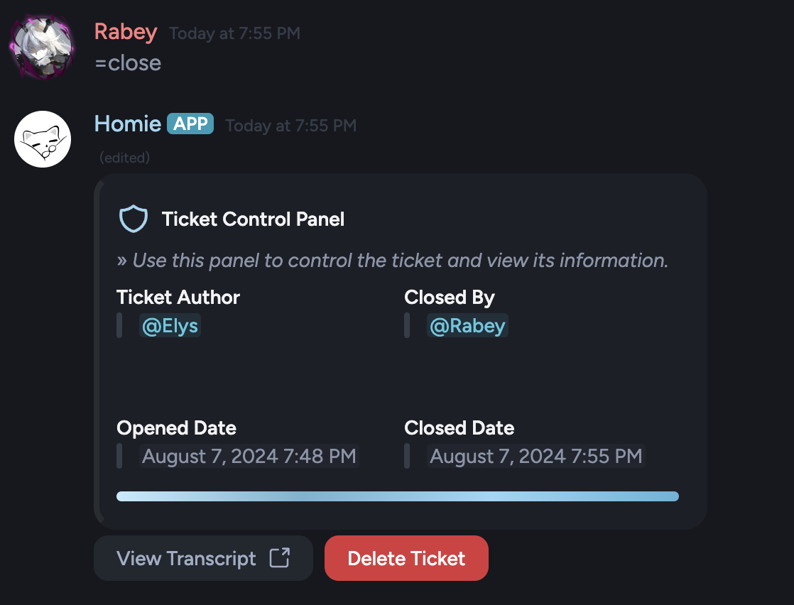Screen dimensions: 794x605
Task: Click the italic panel description text
Action: tap(393, 260)
